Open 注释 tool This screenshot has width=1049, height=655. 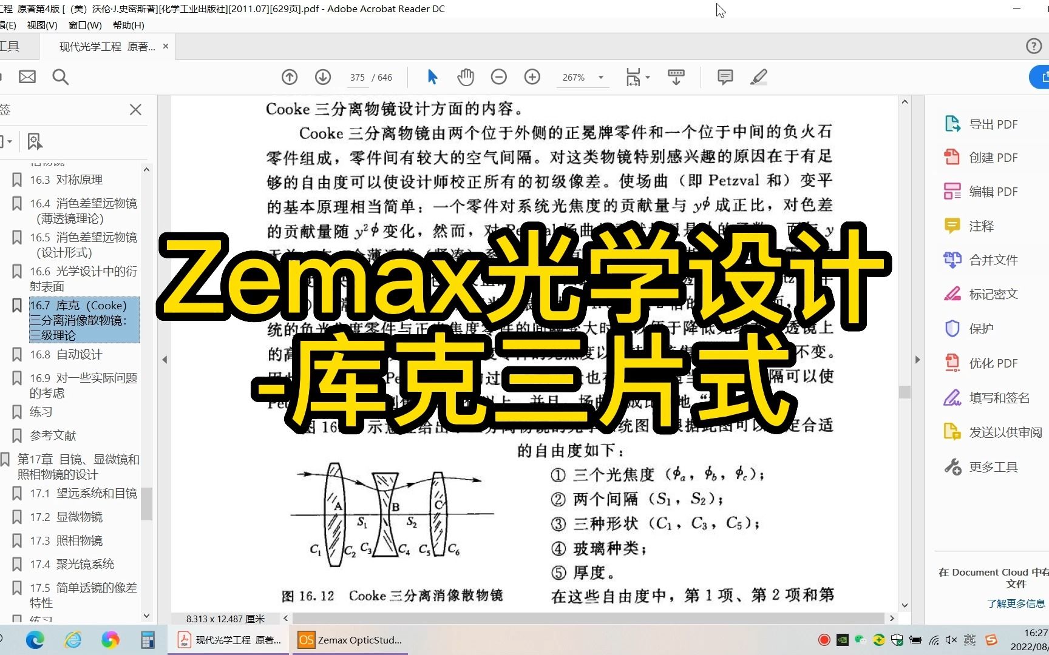point(969,226)
